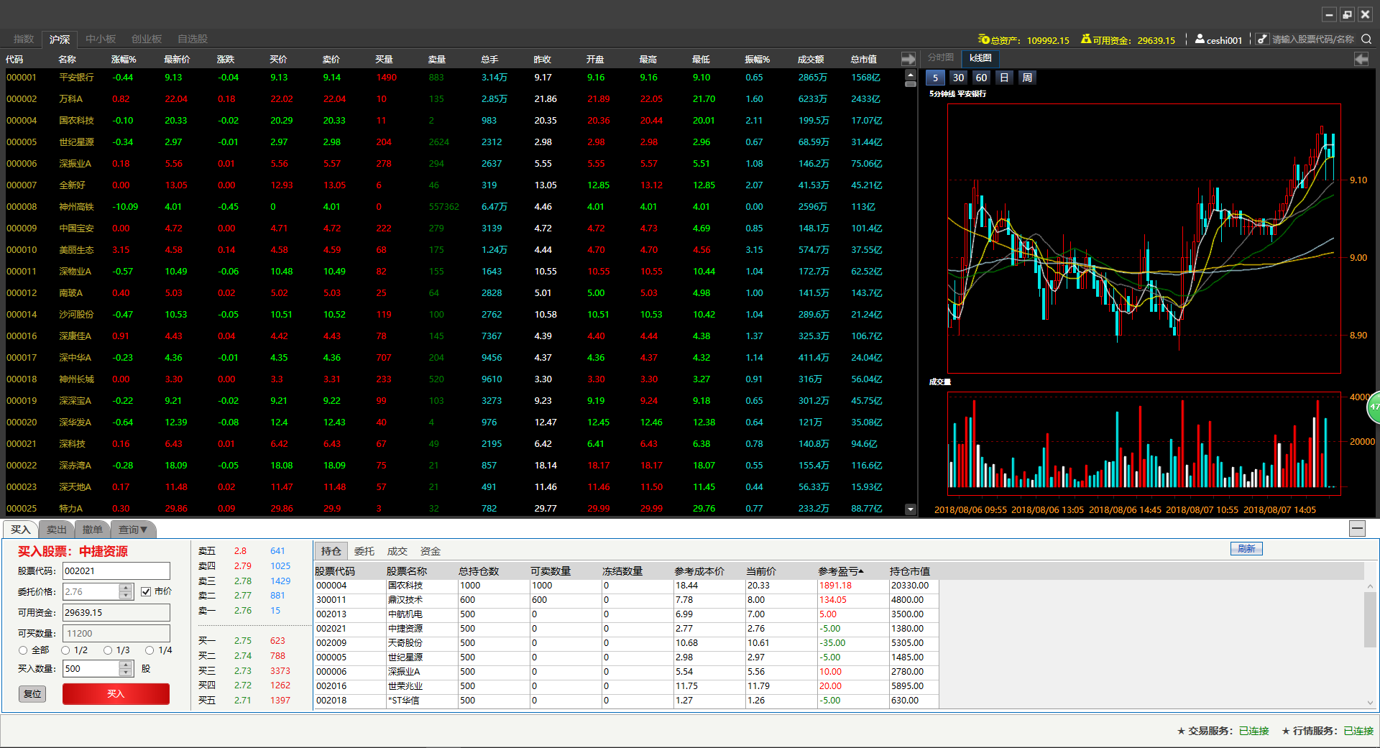
Task: Click holdings table scroll down arrow
Action: point(1370,703)
